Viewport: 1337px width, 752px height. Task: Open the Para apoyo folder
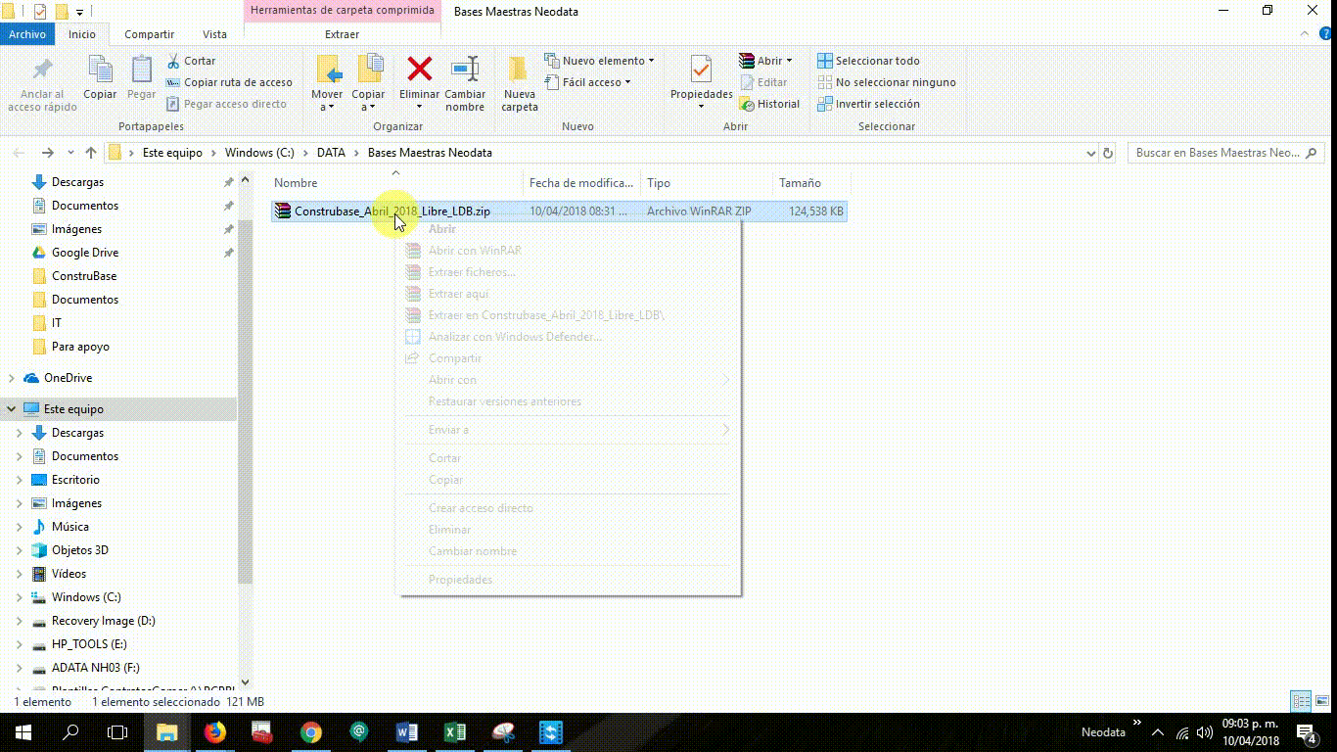80,347
